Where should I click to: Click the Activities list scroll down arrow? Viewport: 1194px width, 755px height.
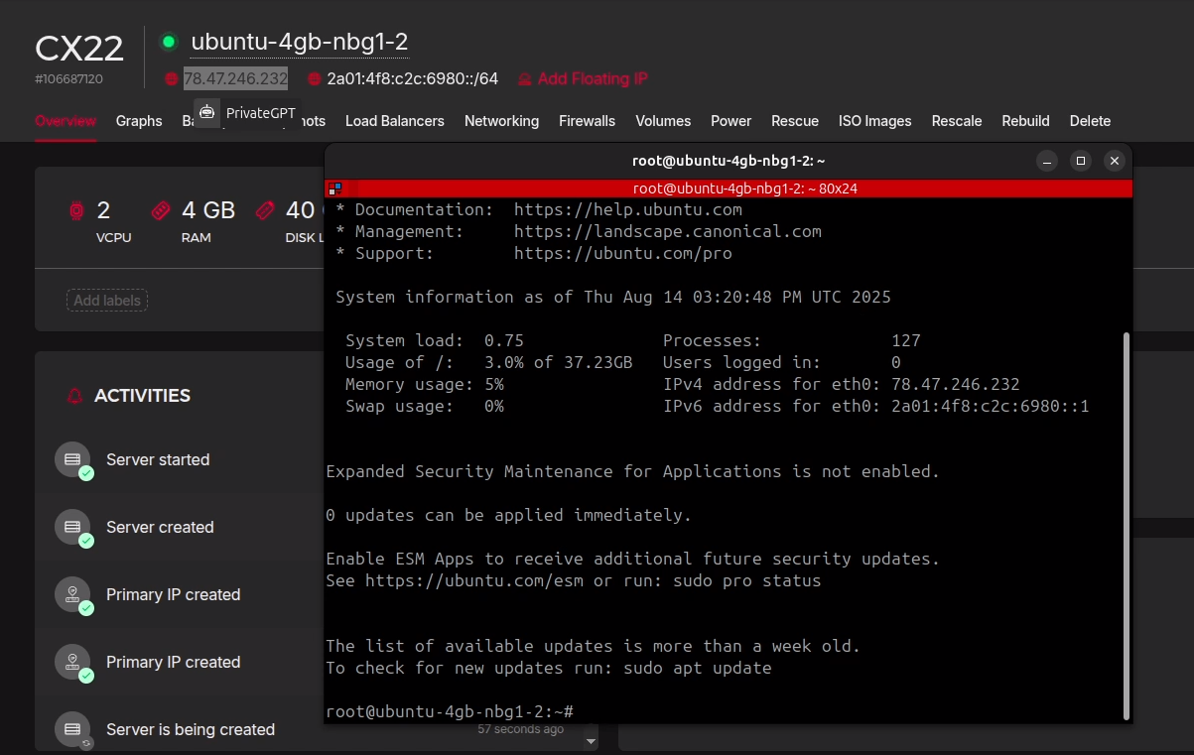coord(591,741)
